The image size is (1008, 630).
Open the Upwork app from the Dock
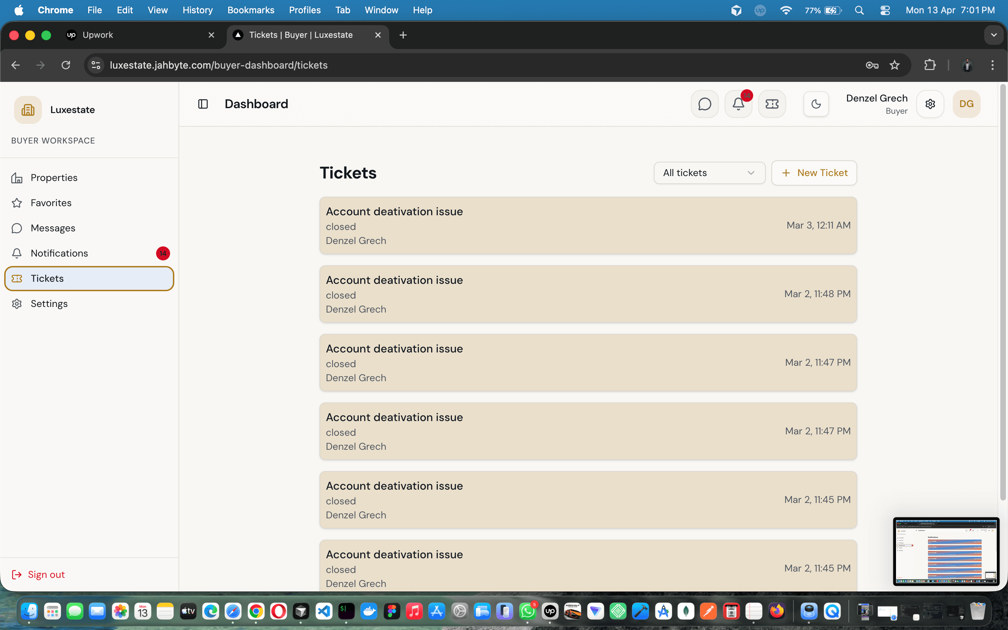pyautogui.click(x=550, y=611)
